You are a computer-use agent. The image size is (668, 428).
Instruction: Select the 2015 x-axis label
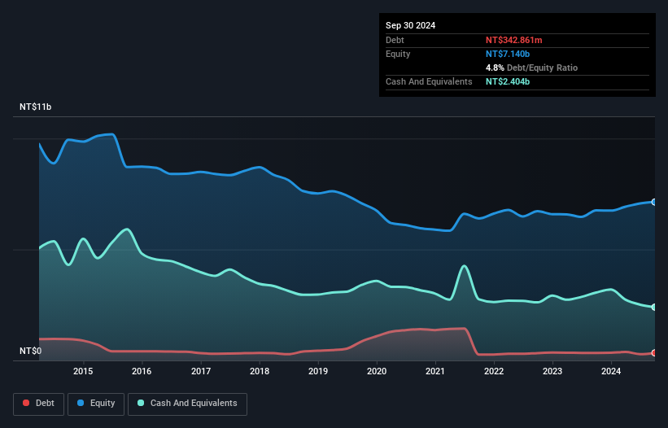click(83, 371)
